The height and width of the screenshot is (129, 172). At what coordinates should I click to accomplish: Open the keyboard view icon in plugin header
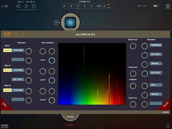8,34
